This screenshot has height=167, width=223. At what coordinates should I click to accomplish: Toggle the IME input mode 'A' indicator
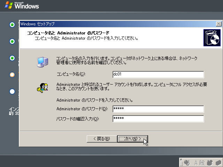(196, 163)
